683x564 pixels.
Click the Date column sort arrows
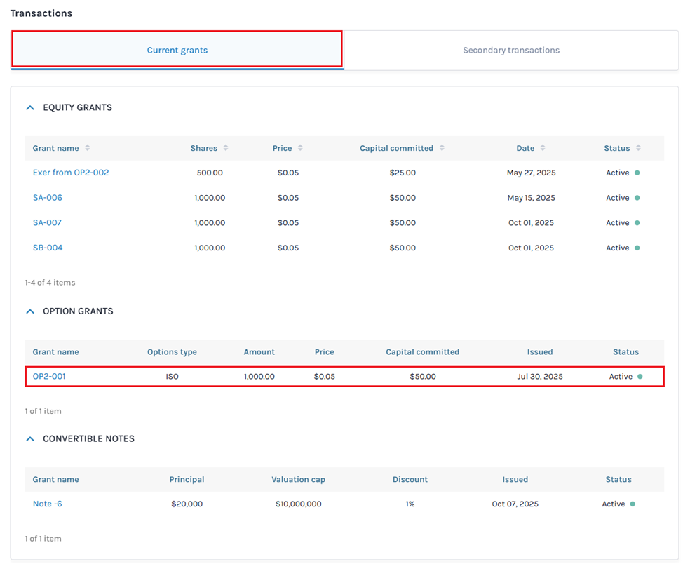[543, 148]
